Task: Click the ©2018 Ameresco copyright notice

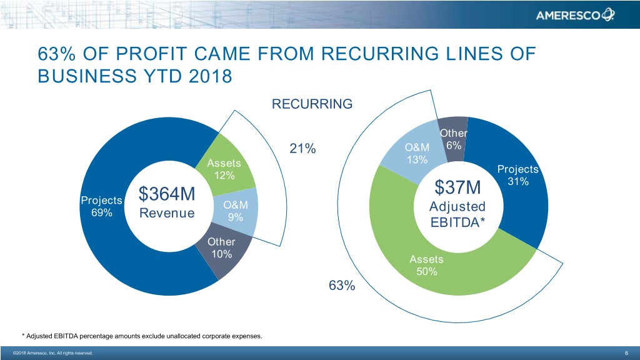Action: [x=48, y=354]
